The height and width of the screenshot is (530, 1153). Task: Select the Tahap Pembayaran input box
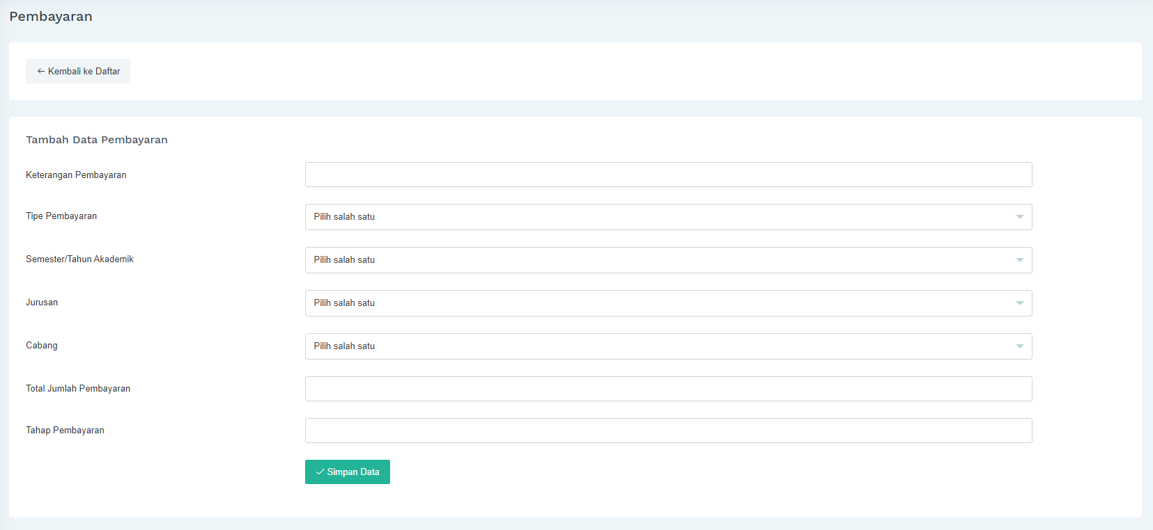tap(668, 431)
